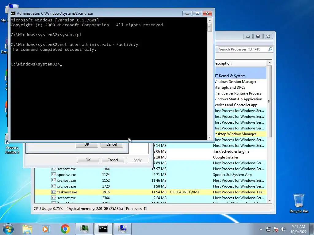The width and height of the screenshot is (314, 235).
Task: Close the Process Hacker window
Action: click(268, 36)
